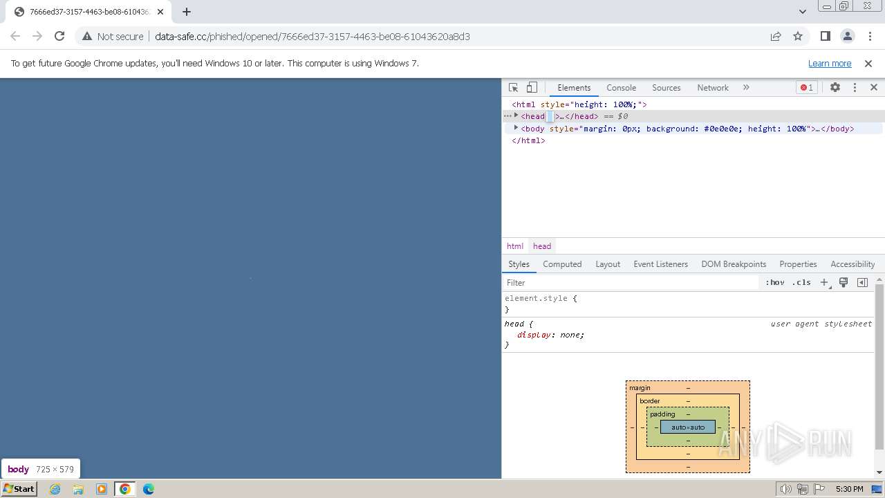Switch to the Console tab
Screen dimensions: 885x498
coord(621,88)
